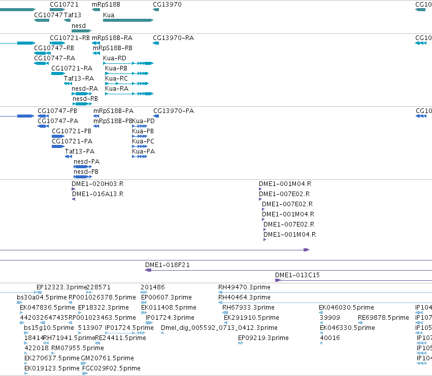Select the mRpS18B-PB protein label
The width and height of the screenshot is (432, 376).
coord(113,121)
